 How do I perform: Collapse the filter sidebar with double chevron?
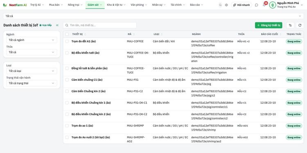coord(57,25)
